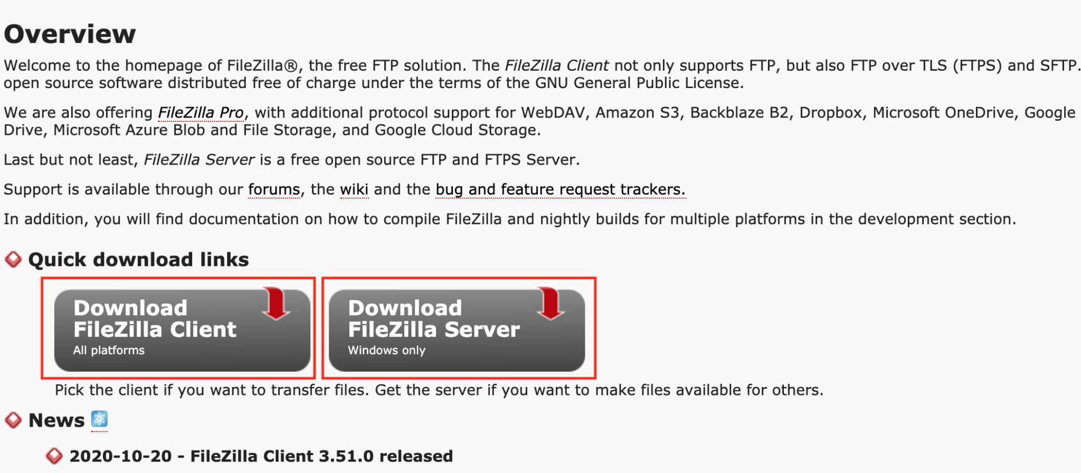Viewport: 1081px width, 473px height.
Task: Click the Download FileZilla Client button
Action: pyautogui.click(x=182, y=330)
